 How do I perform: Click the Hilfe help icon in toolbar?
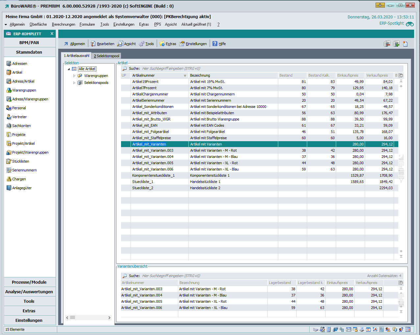(215, 44)
